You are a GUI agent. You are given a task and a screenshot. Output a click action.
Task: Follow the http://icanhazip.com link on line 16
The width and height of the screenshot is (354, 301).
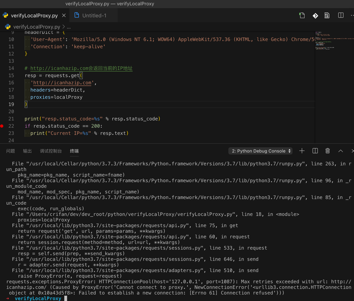point(62,83)
